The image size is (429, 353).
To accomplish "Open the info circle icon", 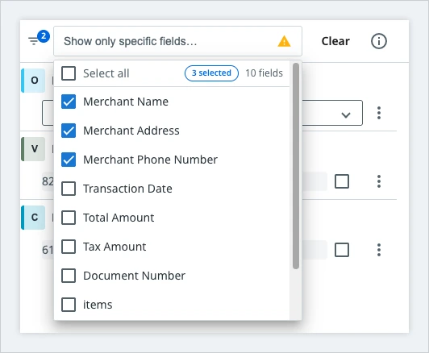I will point(379,41).
